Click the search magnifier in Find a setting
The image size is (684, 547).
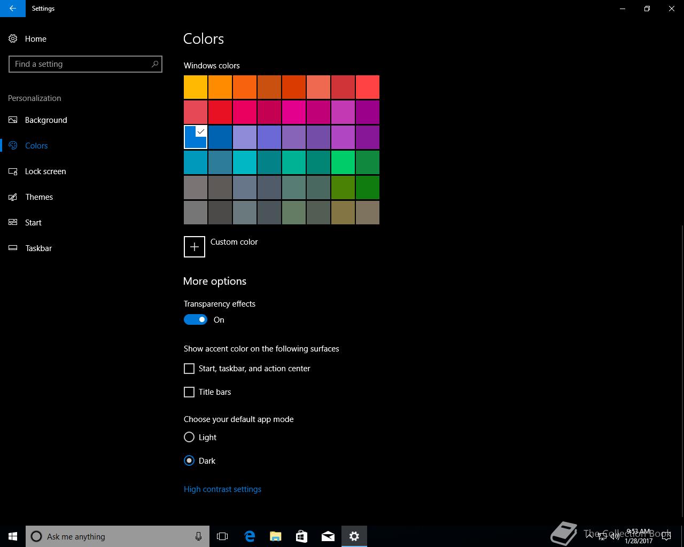154,64
